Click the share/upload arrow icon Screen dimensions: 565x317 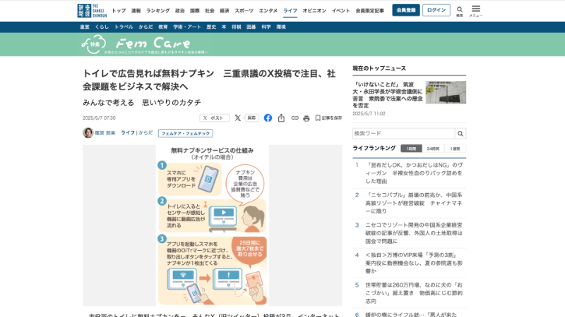coord(282,118)
